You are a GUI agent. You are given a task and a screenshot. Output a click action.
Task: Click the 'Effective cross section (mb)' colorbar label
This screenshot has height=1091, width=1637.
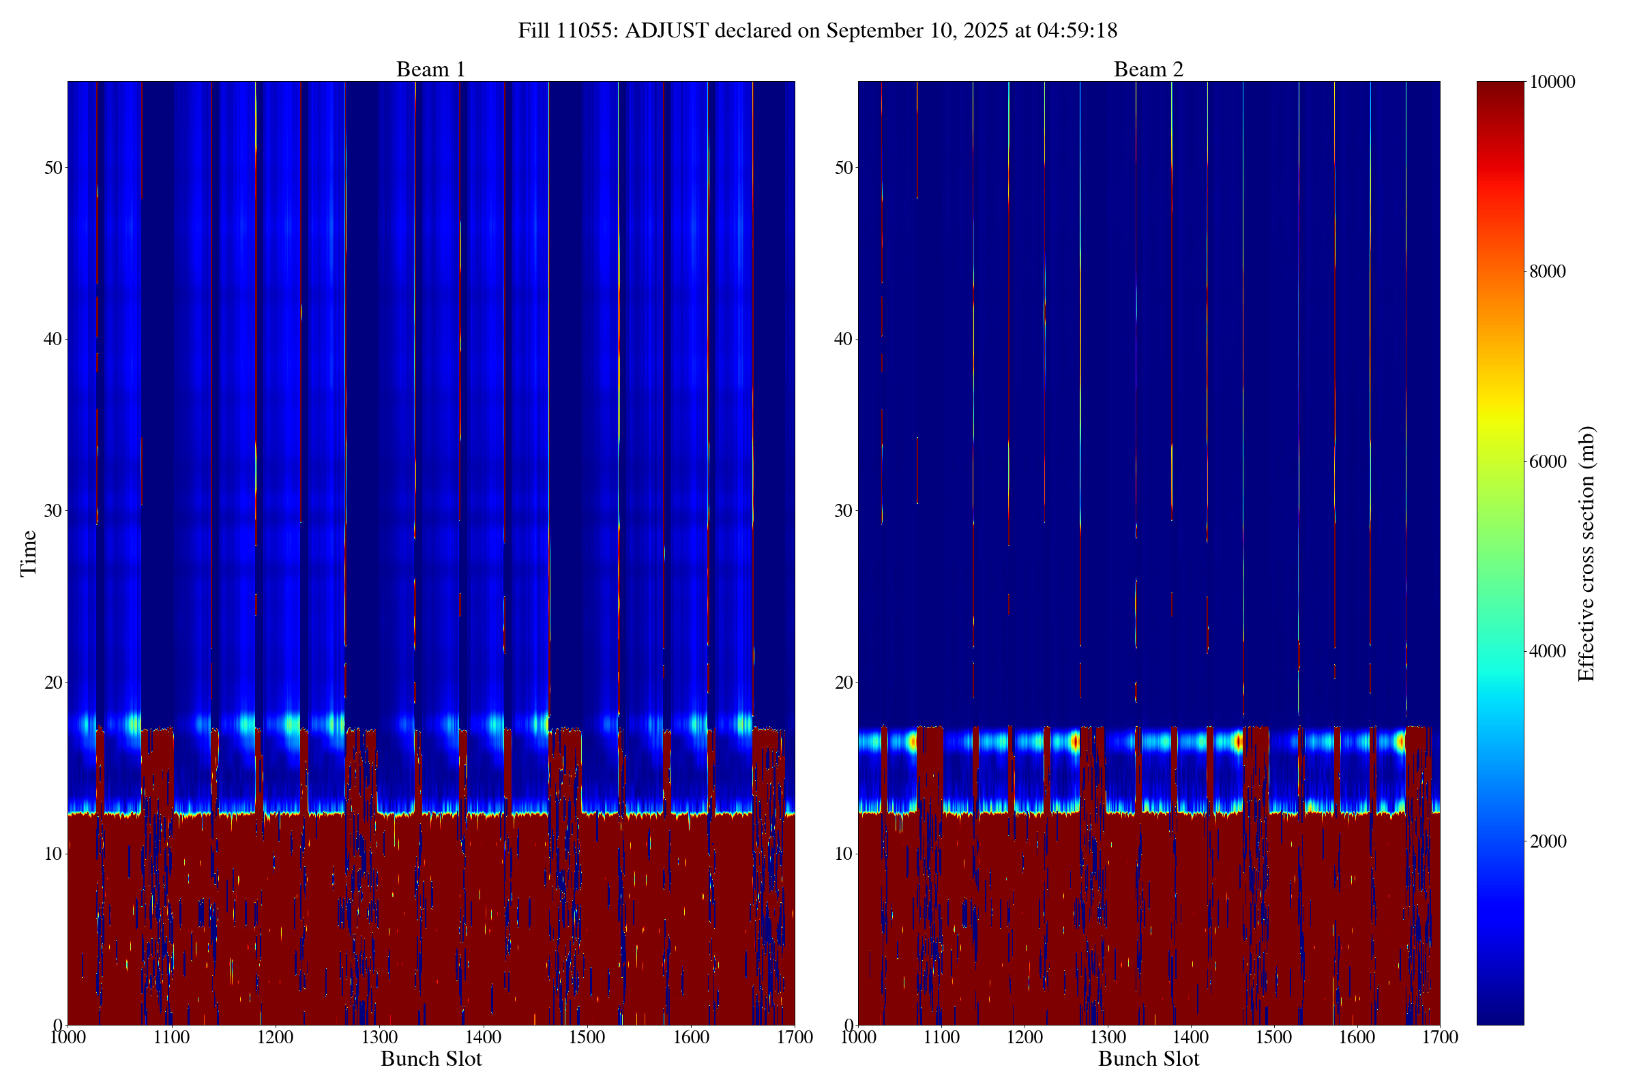pos(1587,553)
